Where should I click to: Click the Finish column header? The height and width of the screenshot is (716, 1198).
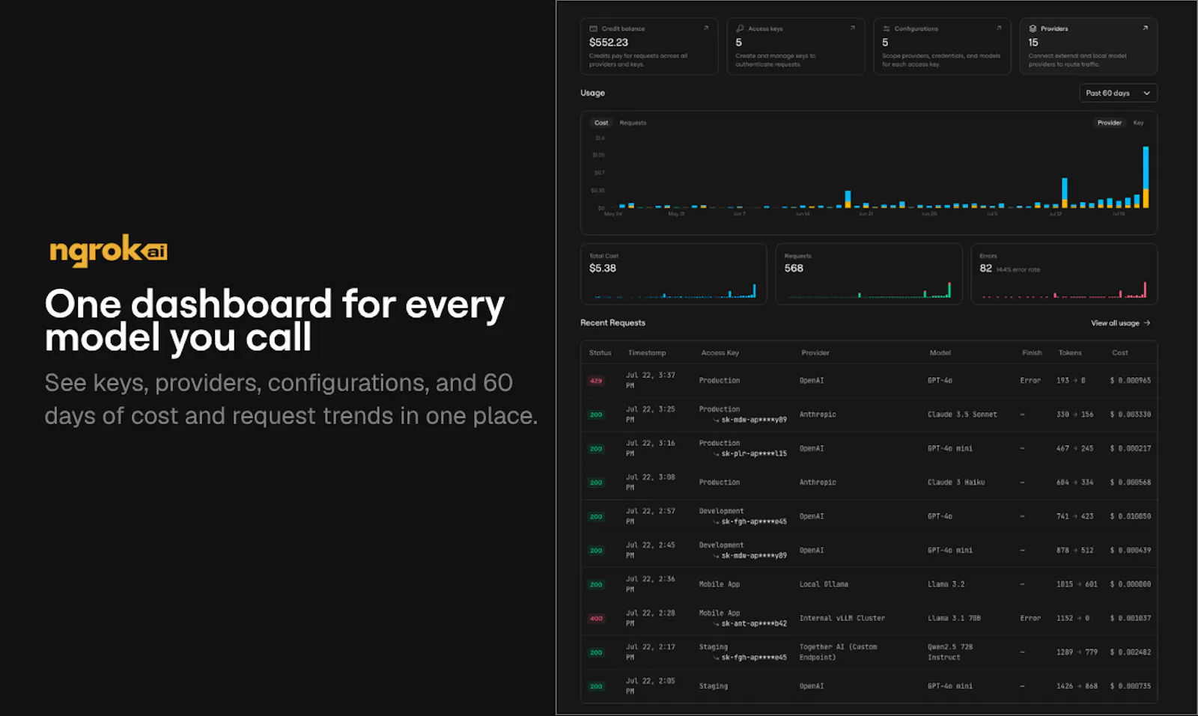click(x=1032, y=352)
